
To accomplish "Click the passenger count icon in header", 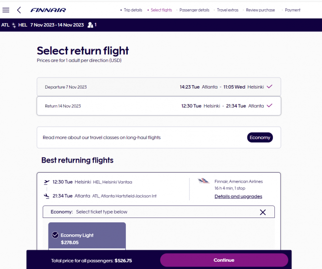I will tap(90, 25).
